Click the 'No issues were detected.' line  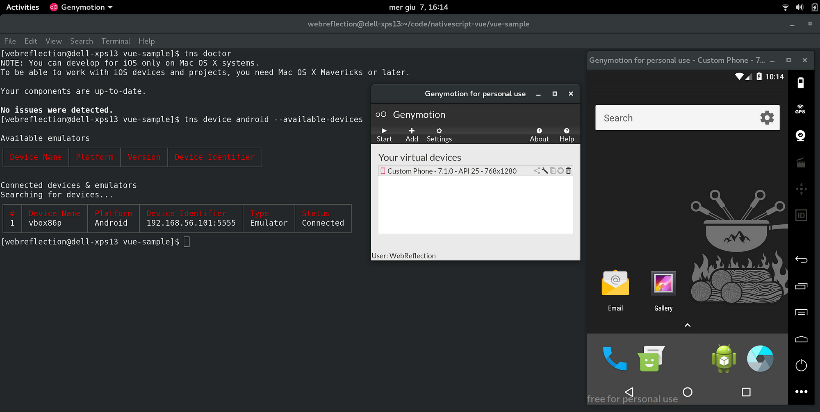tap(57, 110)
